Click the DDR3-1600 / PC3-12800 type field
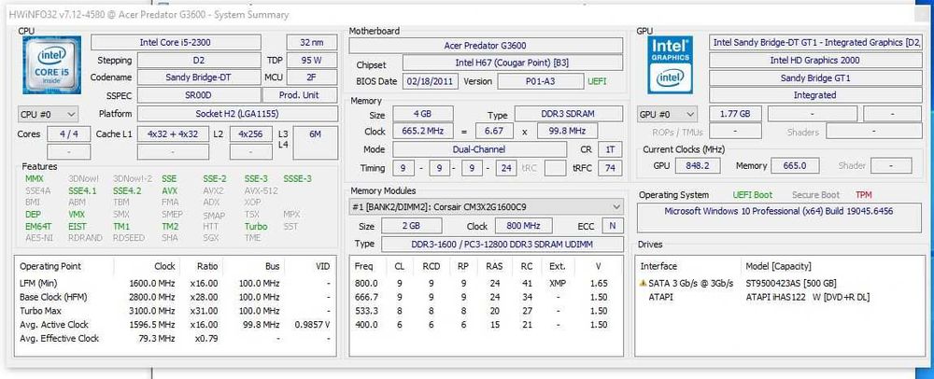 [502, 244]
